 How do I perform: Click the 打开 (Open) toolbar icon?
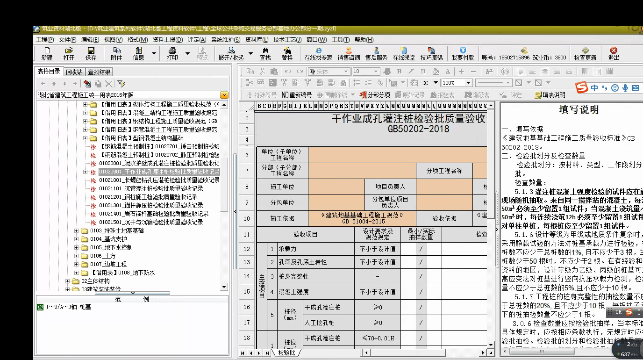tap(69, 53)
